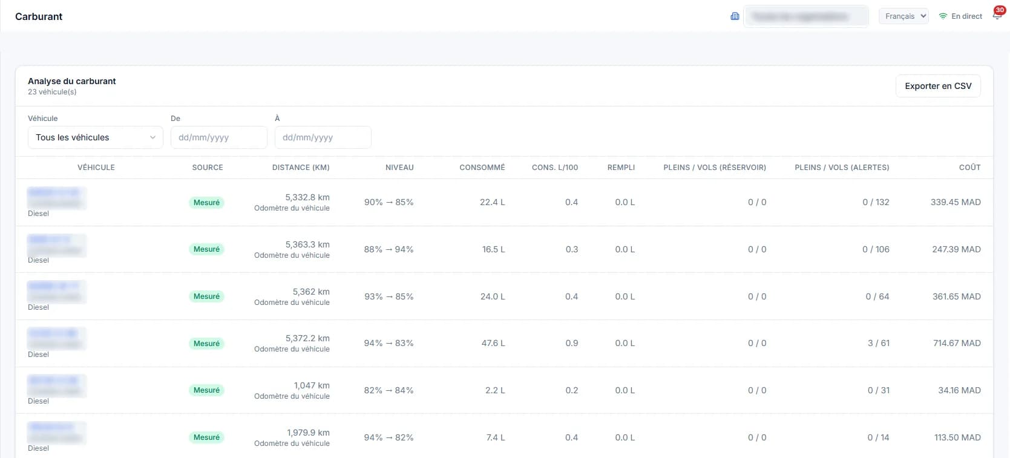
Task: Click the CONS. L/100 column header
Action: click(x=555, y=168)
